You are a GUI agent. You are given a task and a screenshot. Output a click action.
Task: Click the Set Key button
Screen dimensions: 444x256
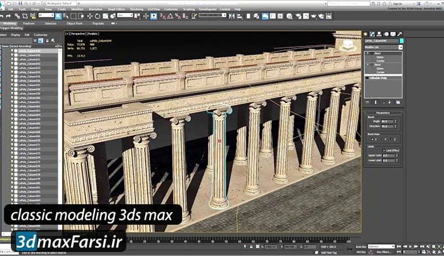[361, 252]
